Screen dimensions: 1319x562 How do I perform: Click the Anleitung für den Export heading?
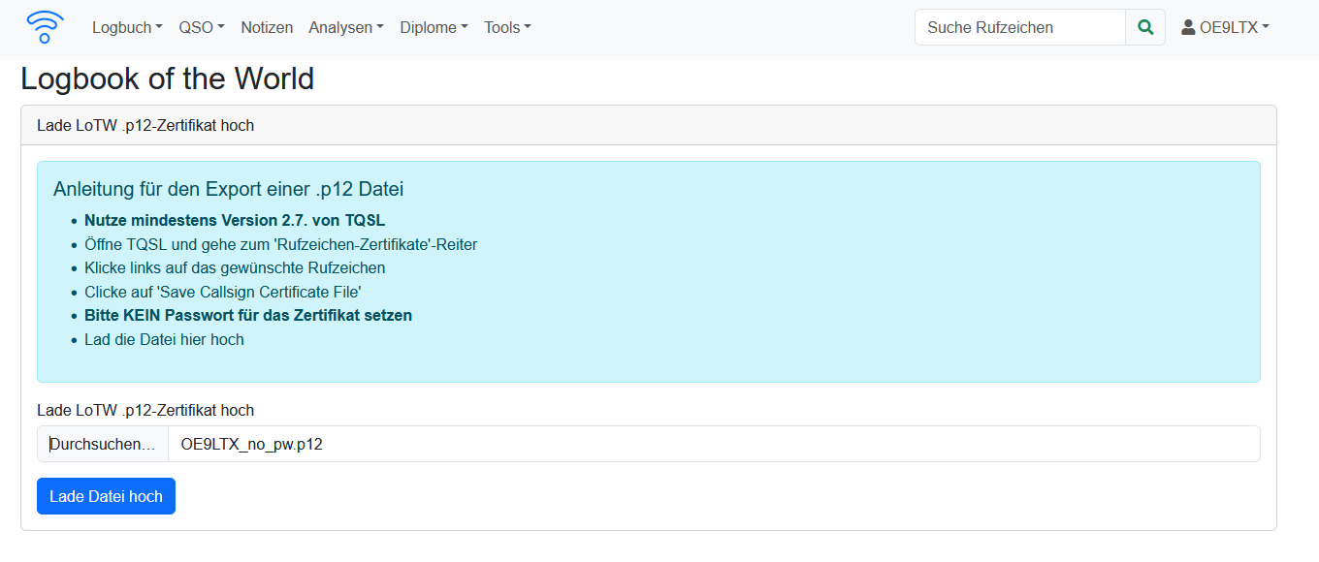(229, 188)
